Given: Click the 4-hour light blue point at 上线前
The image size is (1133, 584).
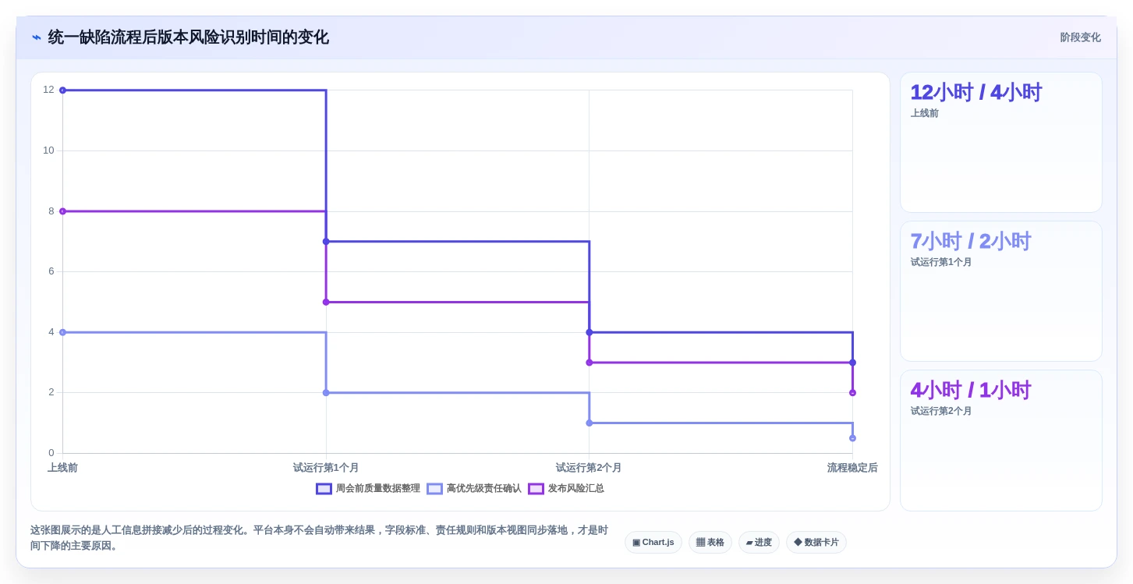Looking at the screenshot, I should click(x=62, y=332).
